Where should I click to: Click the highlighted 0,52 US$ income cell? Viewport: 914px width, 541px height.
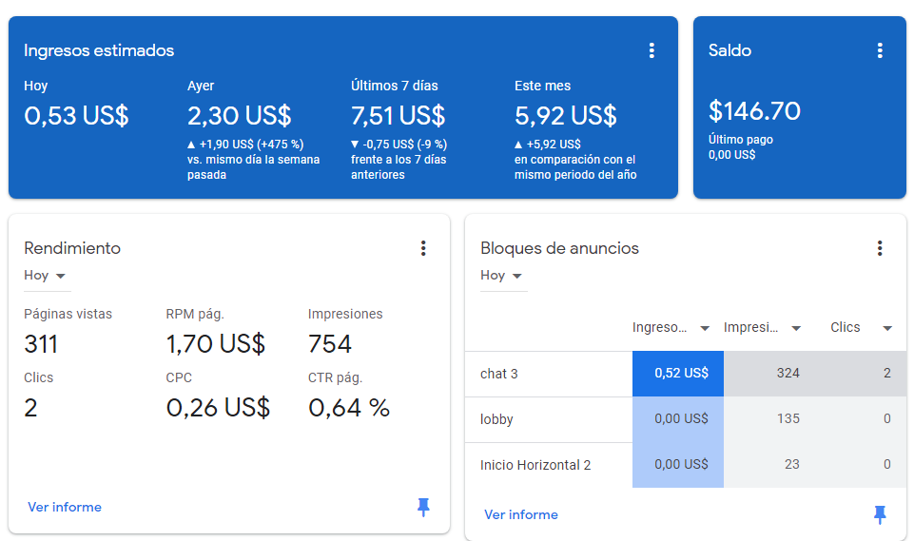pos(678,374)
